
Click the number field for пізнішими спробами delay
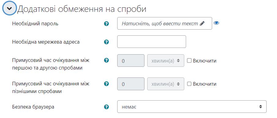pos(131,84)
